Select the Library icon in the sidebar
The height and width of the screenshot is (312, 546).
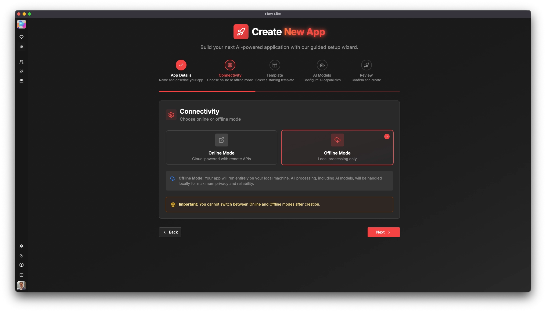(x=21, y=47)
